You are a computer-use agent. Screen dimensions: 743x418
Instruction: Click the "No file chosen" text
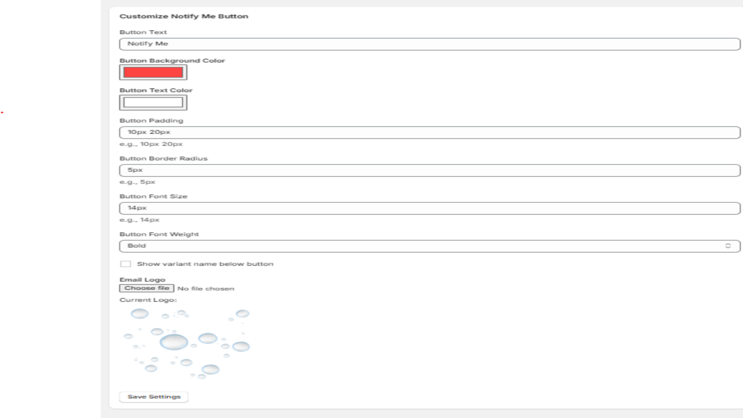[206, 289]
